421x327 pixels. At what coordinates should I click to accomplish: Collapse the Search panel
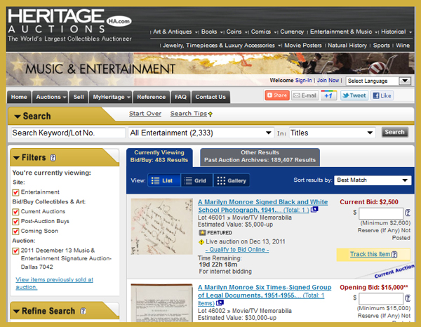coord(18,116)
